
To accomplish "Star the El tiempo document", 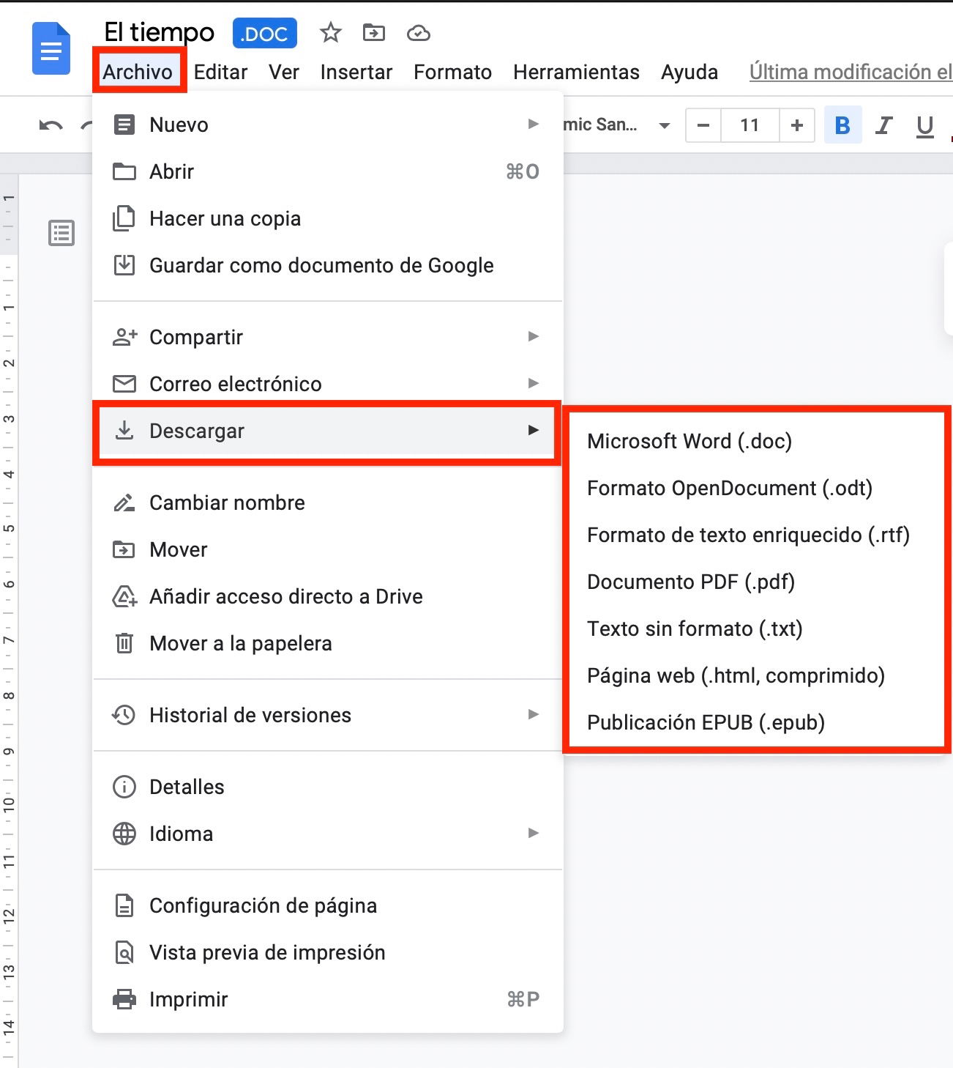I will coord(331,33).
